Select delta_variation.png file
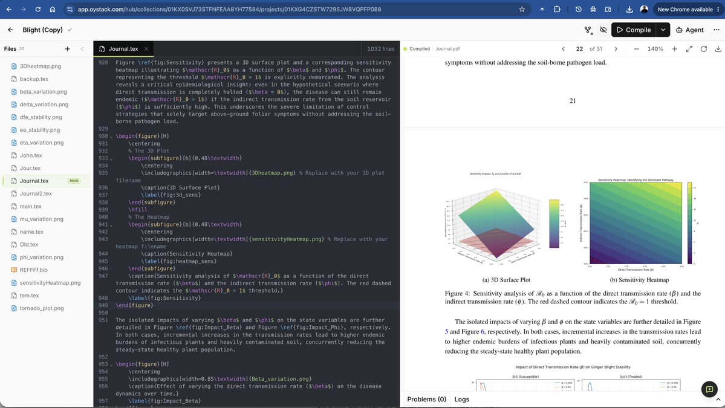 (x=44, y=105)
